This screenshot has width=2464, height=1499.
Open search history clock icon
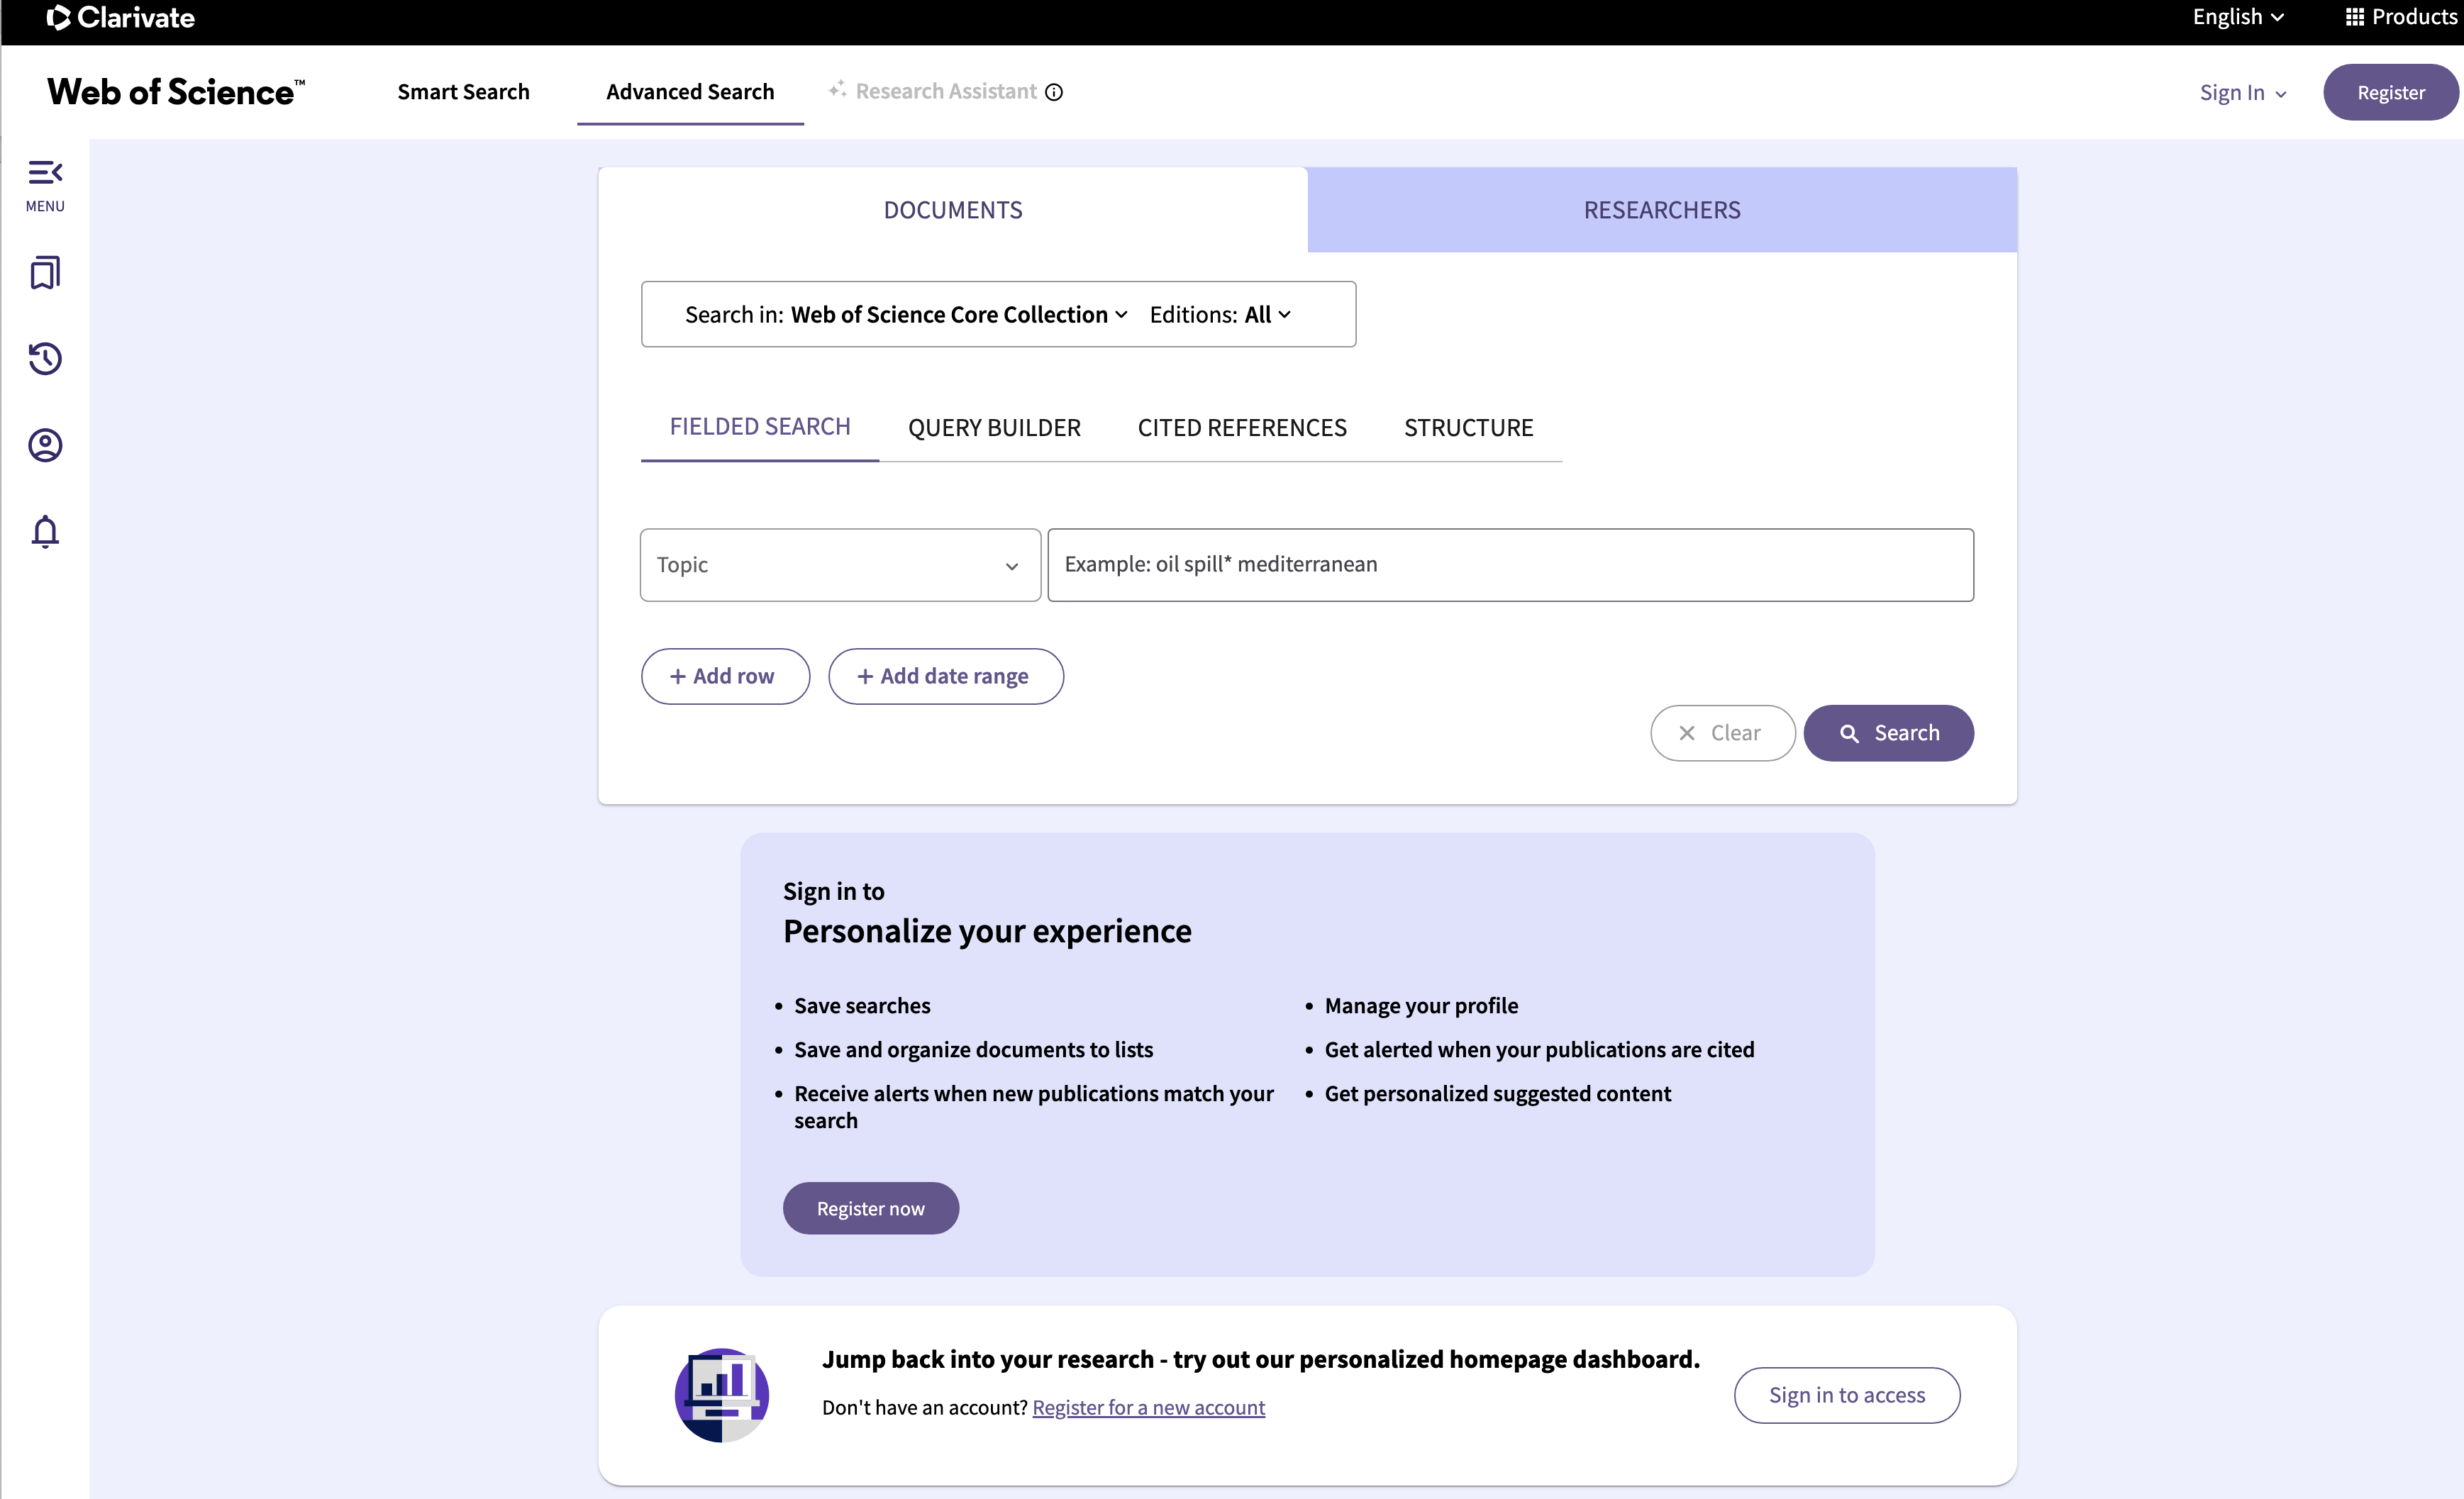click(45, 358)
